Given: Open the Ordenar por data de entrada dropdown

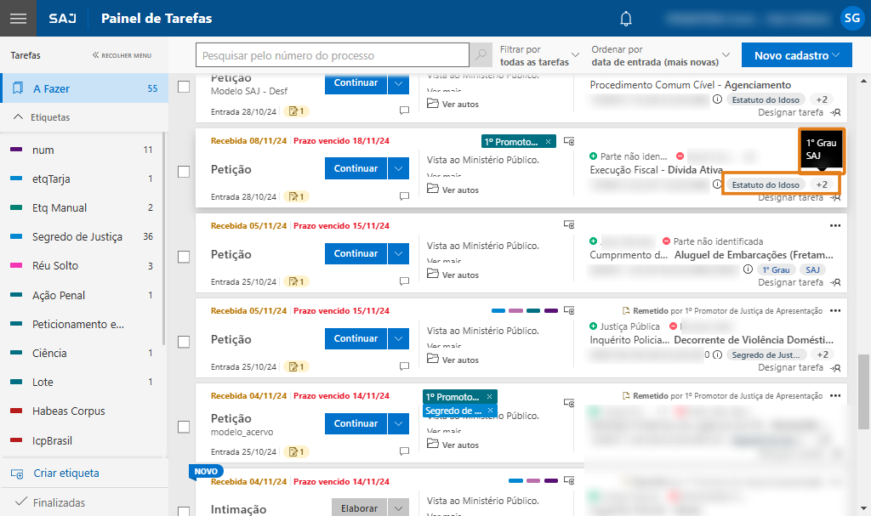Looking at the screenshot, I should pos(661,56).
